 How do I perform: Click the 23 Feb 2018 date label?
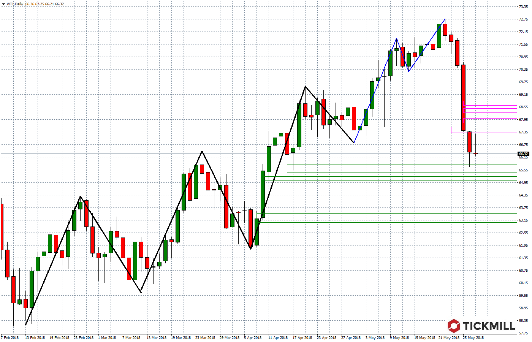[x=84, y=337]
